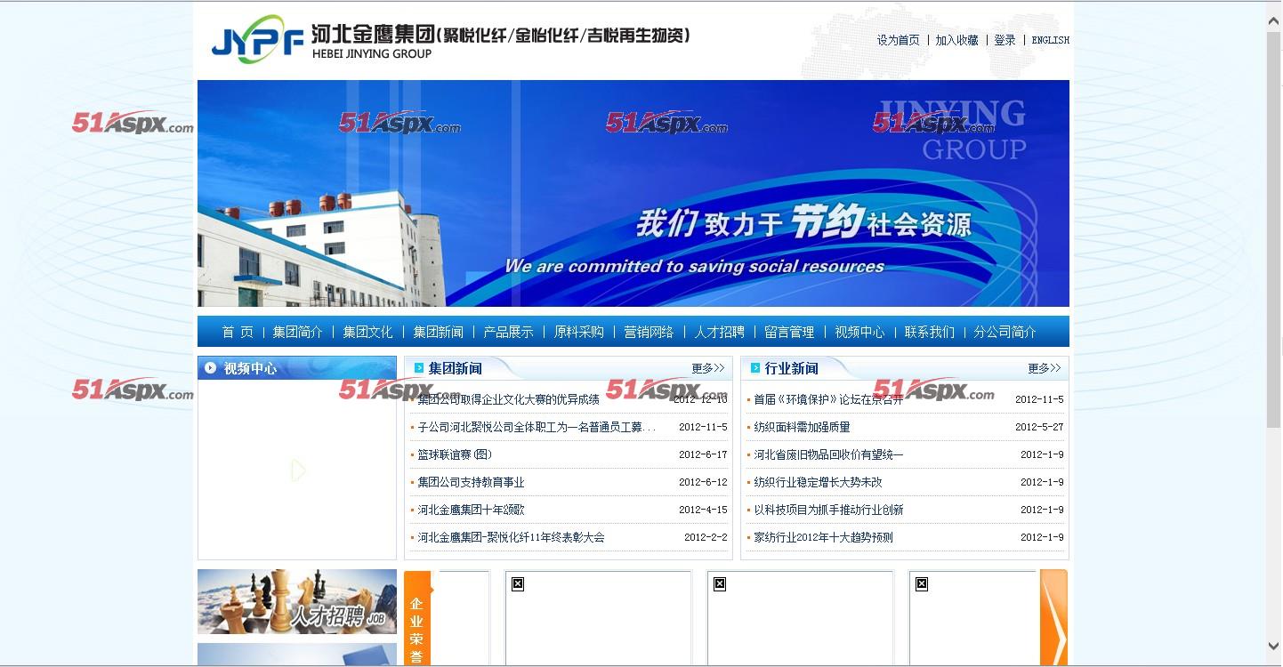The height and width of the screenshot is (667, 1283).
Task: Open 集团新闻 in navigation bar
Action: tap(438, 332)
